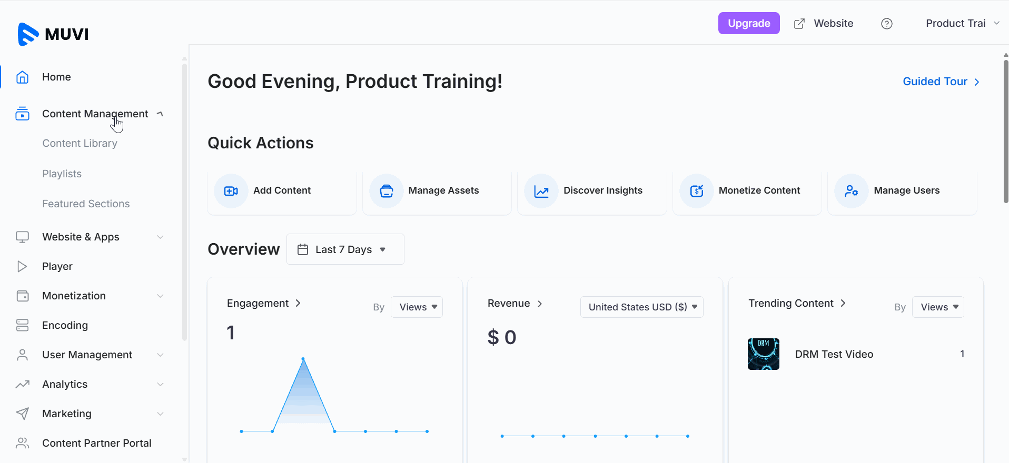Click the Monetize Content icon

pyautogui.click(x=696, y=191)
